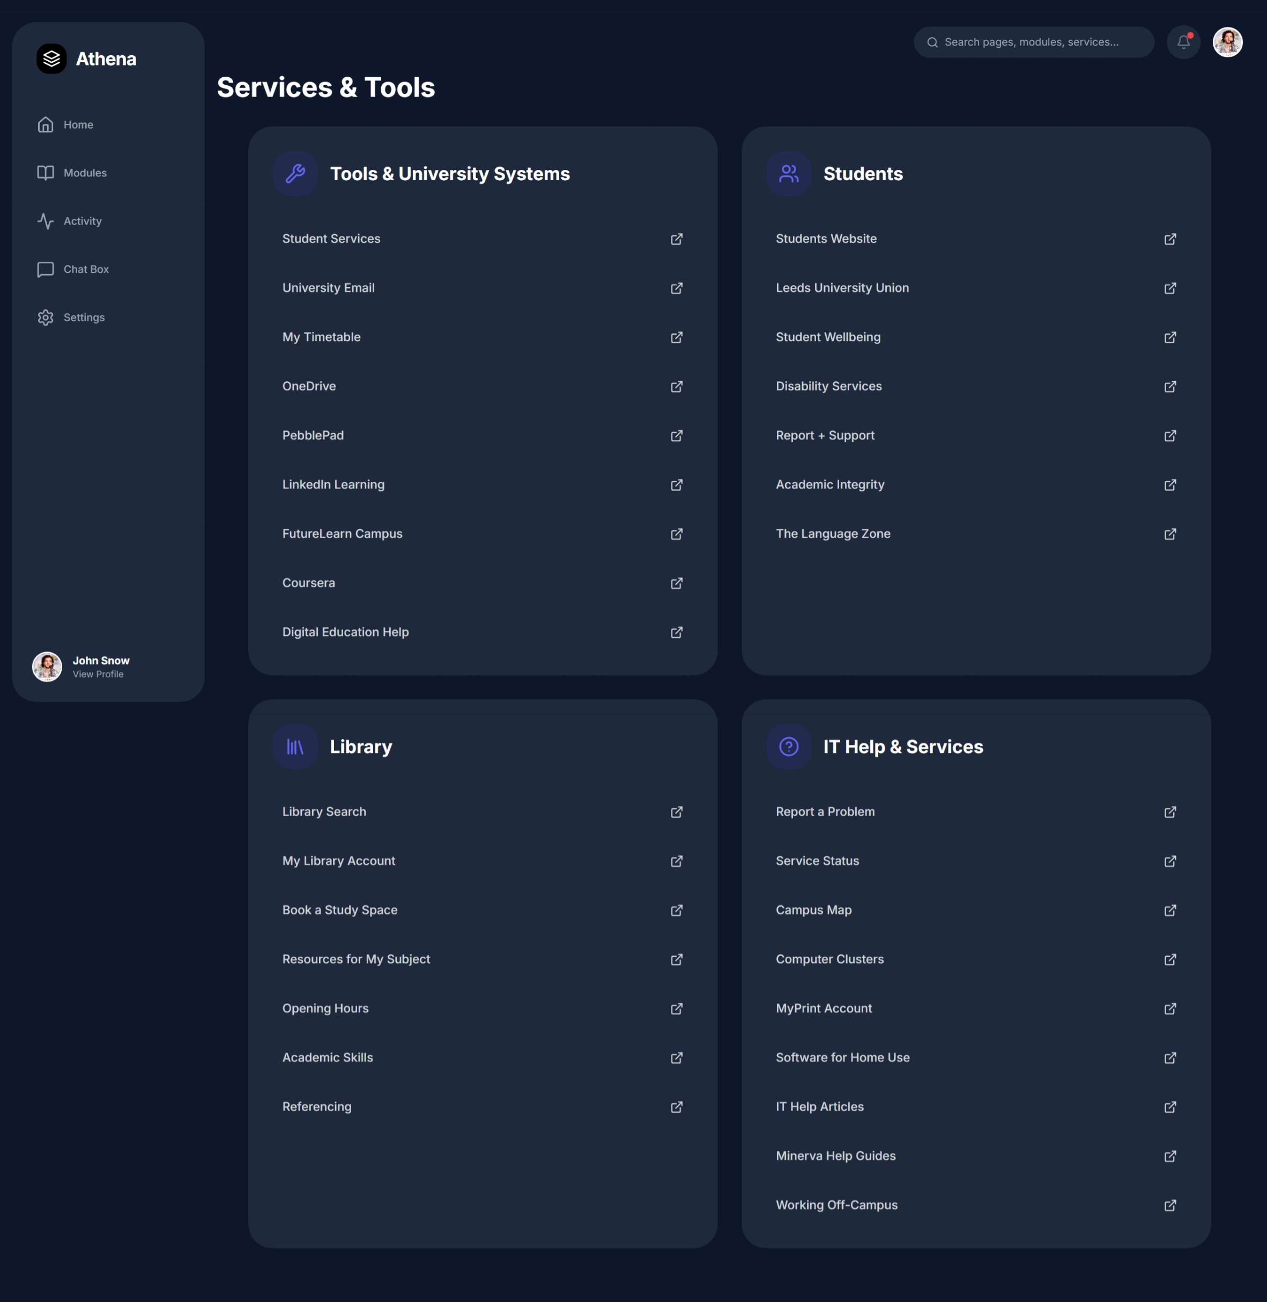Screen dimensions: 1267x1302
Task: Click the top-right user avatar
Action: tap(1227, 42)
